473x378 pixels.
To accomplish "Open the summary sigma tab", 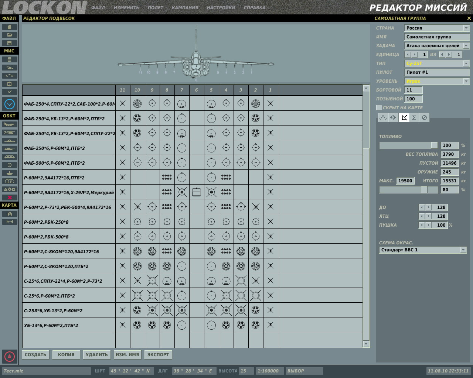I will point(414,117).
